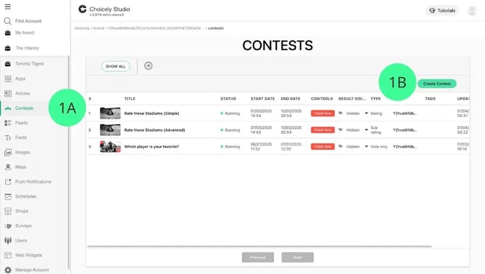Open thumbnail of Rate these Stadiums (Simple)

tap(110, 113)
